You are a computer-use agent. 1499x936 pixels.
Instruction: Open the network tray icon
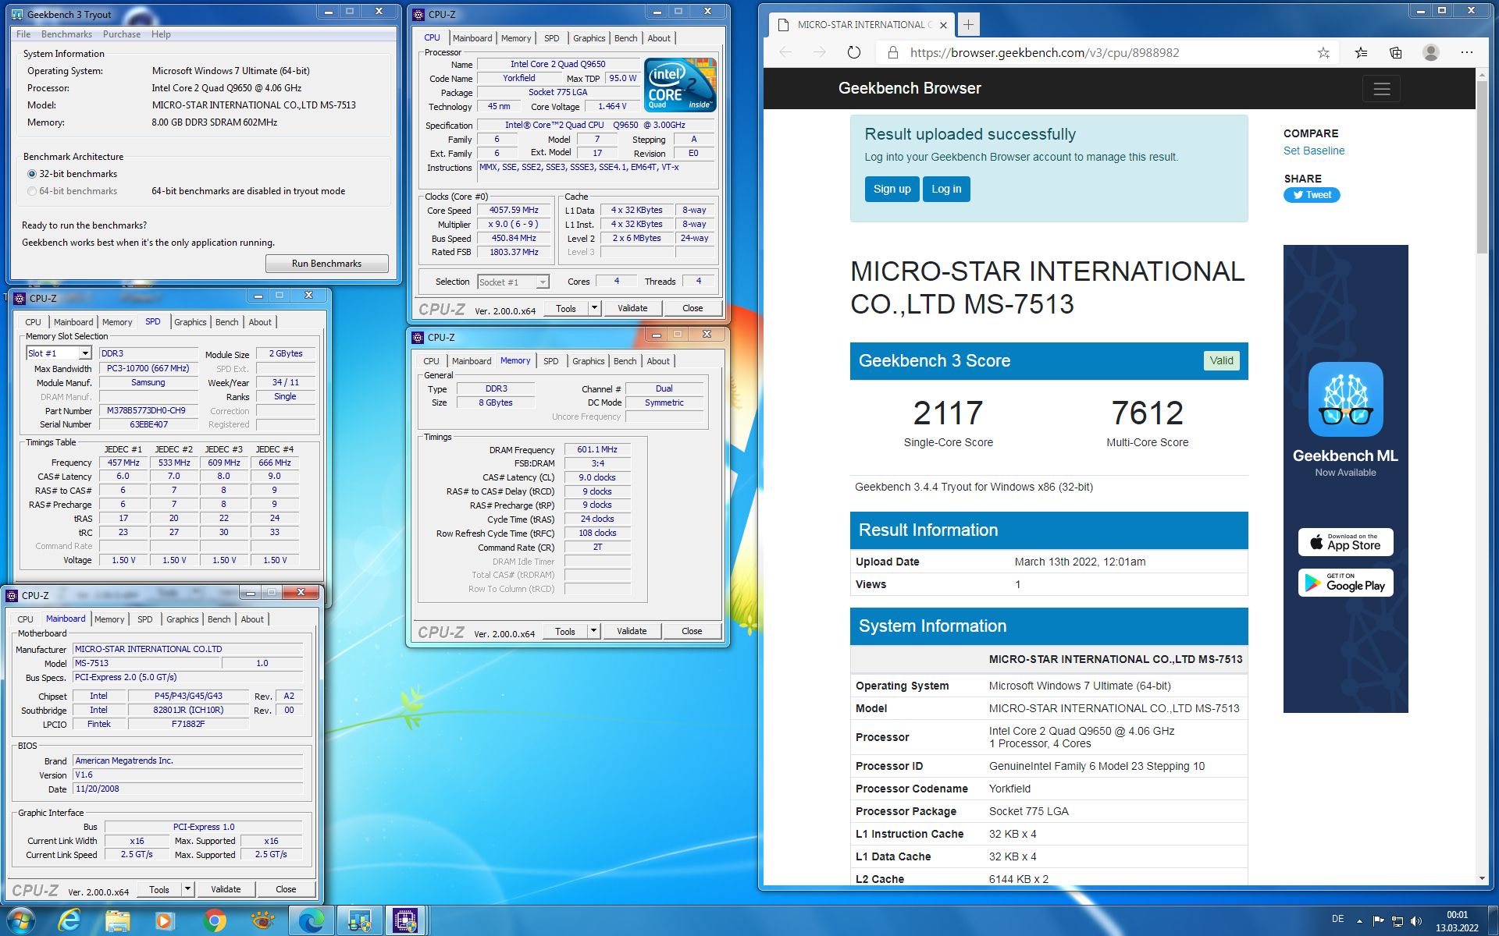pos(1398,921)
